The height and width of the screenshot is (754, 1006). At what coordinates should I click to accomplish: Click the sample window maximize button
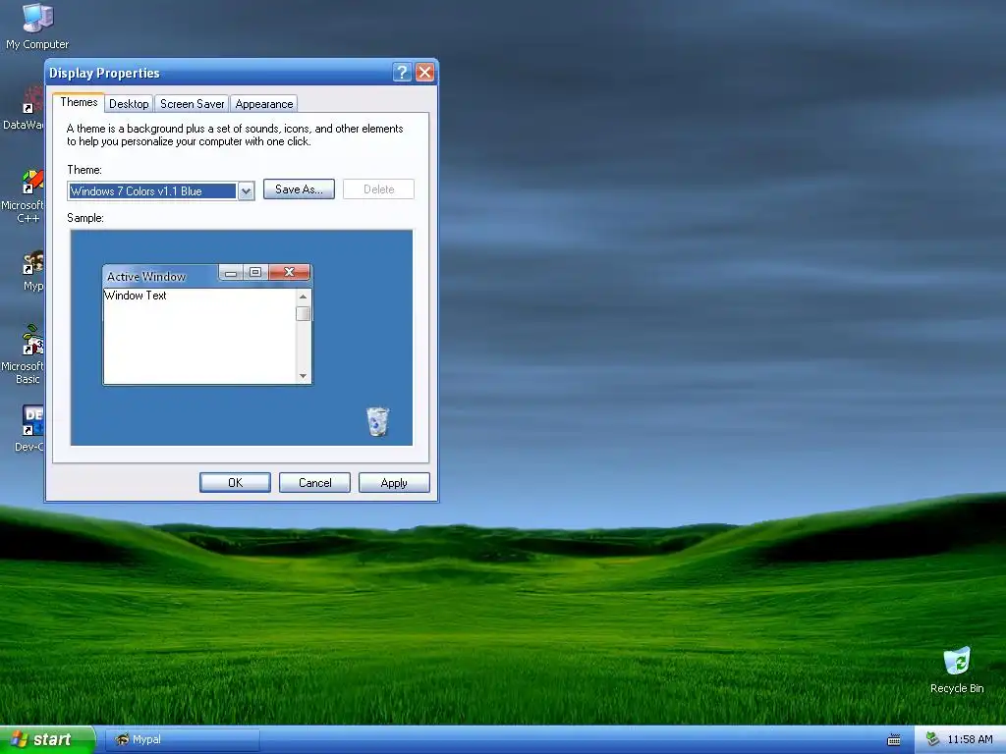(x=255, y=273)
